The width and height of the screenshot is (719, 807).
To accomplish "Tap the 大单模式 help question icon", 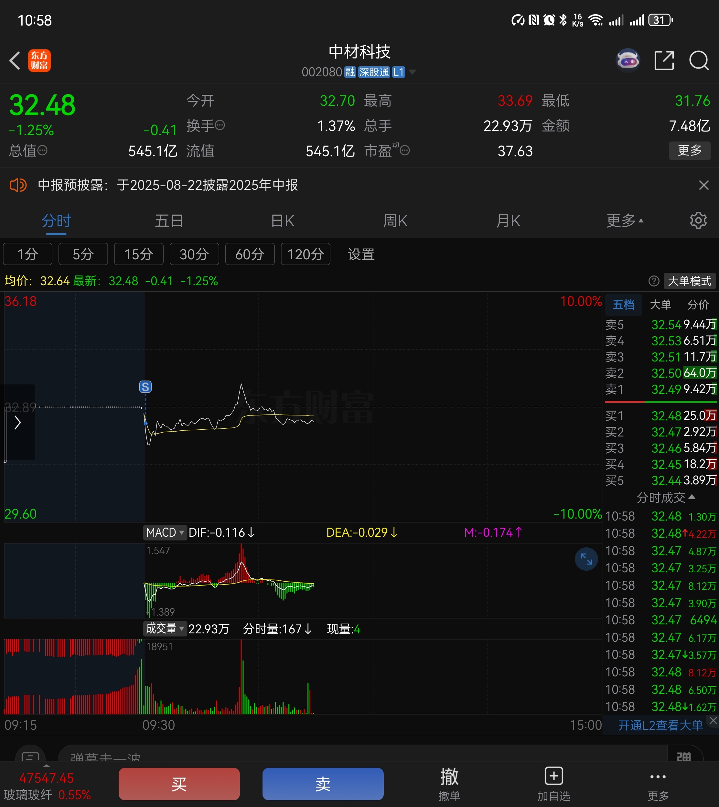I will point(654,281).
